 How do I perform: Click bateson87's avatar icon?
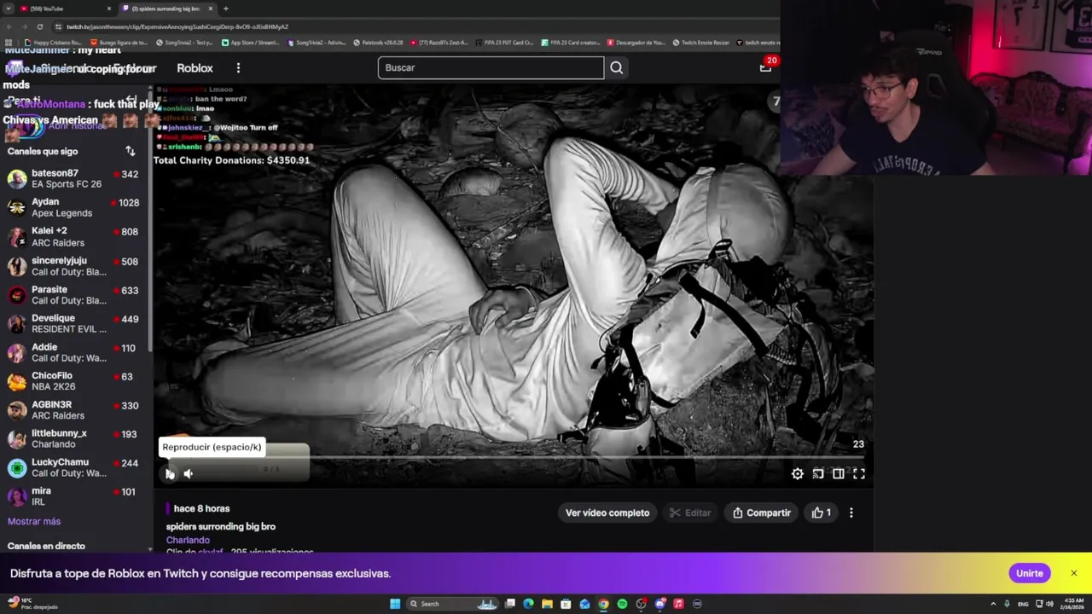tap(17, 179)
